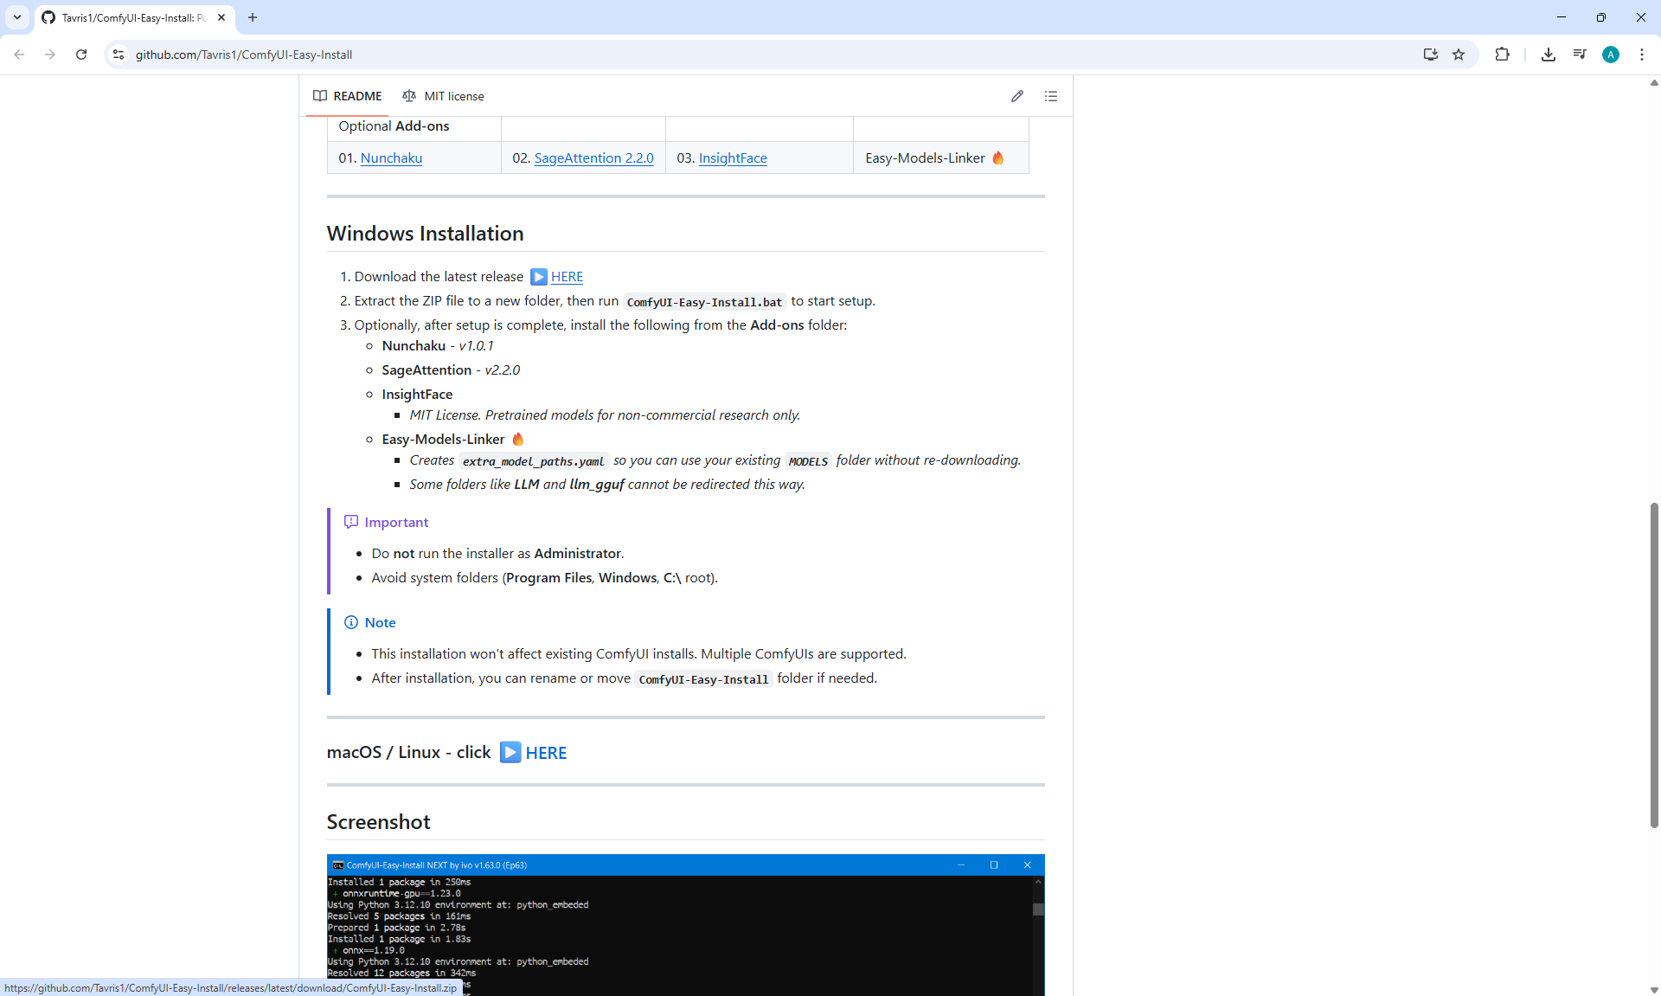The height and width of the screenshot is (996, 1661).
Task: Click the install app icon in address bar
Action: coord(1430,55)
